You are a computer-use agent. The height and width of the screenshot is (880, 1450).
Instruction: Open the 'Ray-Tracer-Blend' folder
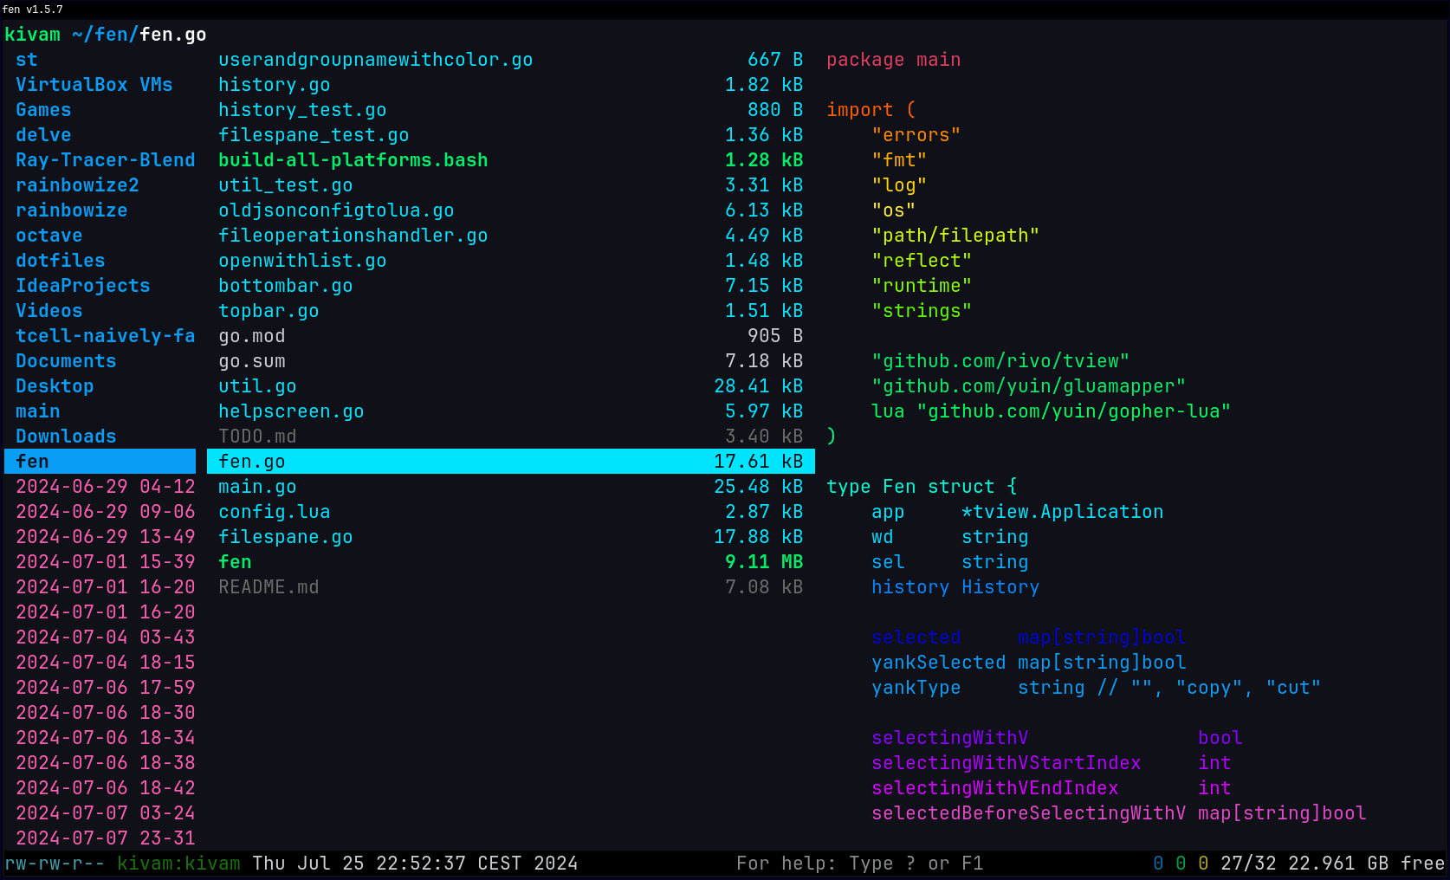tap(106, 160)
